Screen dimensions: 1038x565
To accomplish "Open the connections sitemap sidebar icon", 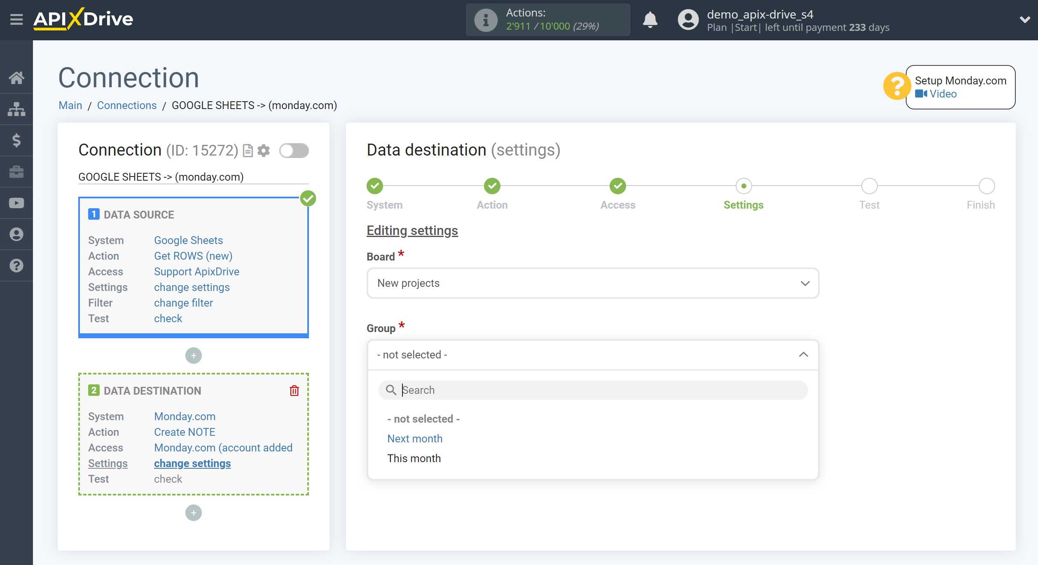I will pyautogui.click(x=16, y=109).
